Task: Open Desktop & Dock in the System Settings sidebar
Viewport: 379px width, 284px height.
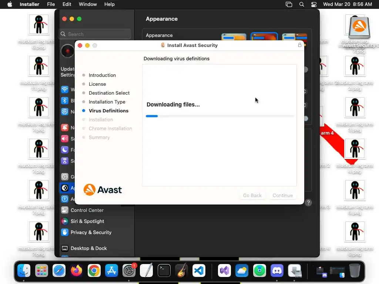Action: click(96, 248)
